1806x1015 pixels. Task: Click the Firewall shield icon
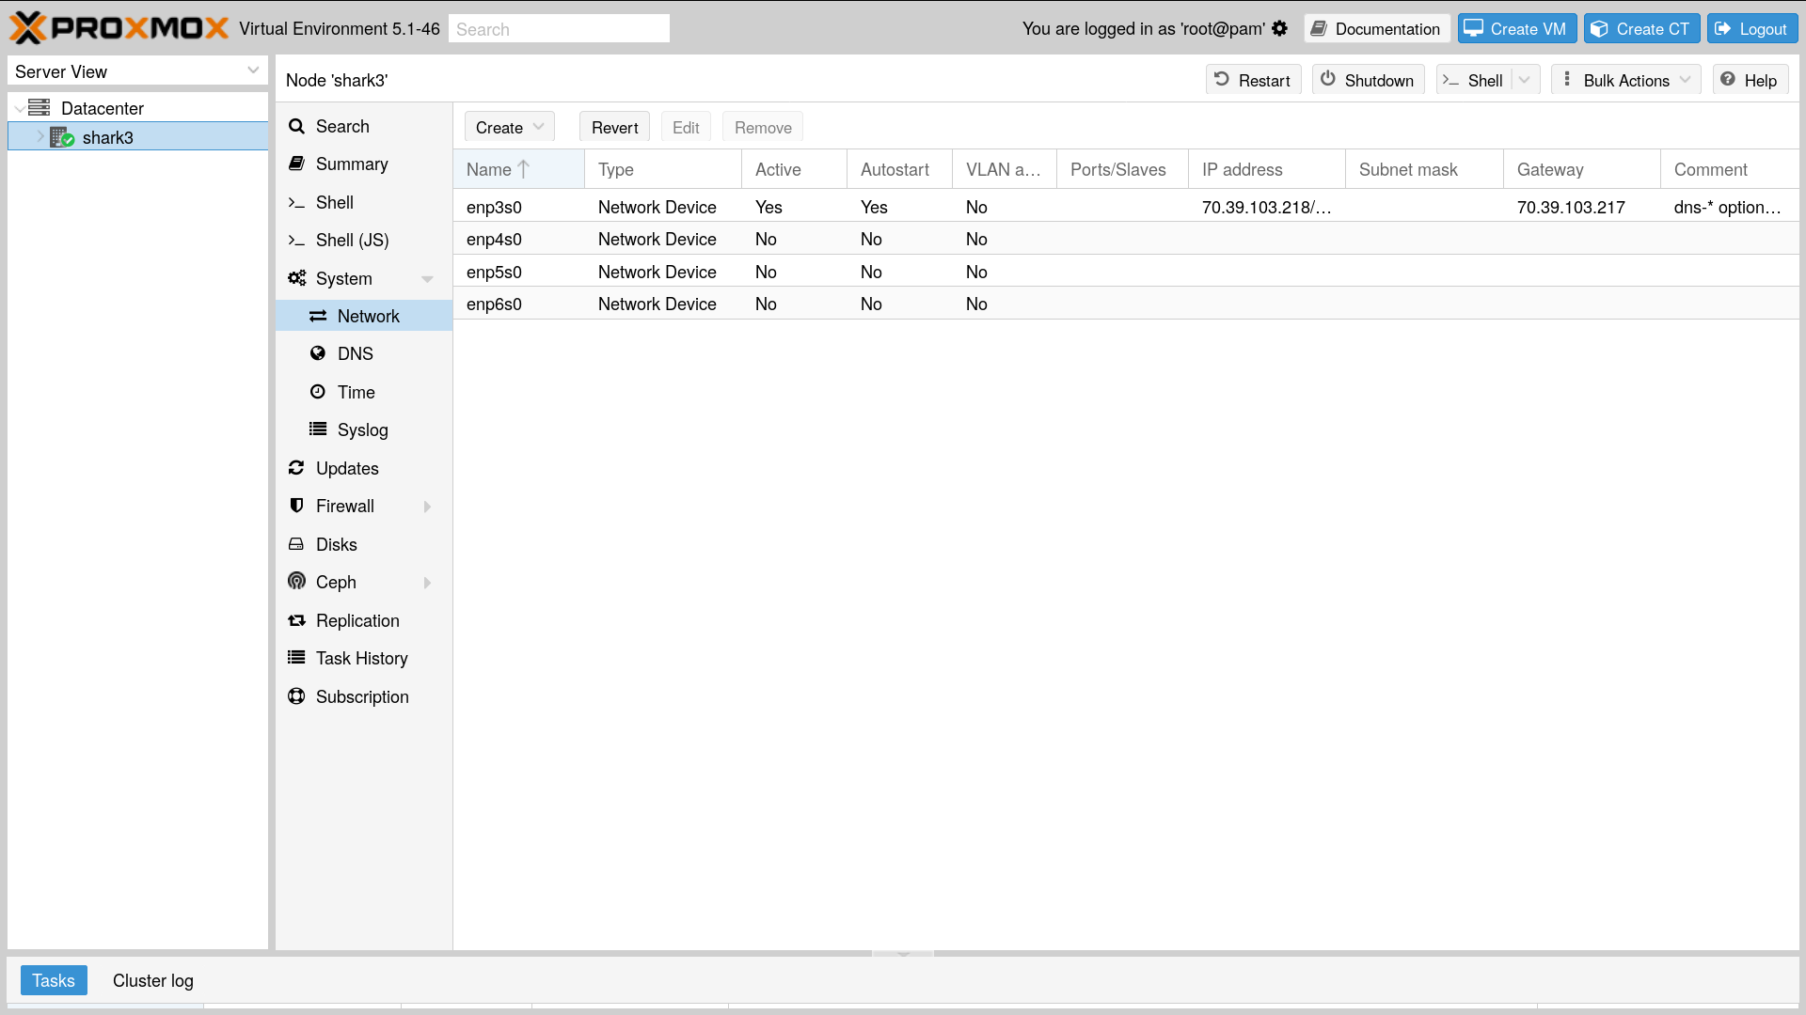pos(296,506)
